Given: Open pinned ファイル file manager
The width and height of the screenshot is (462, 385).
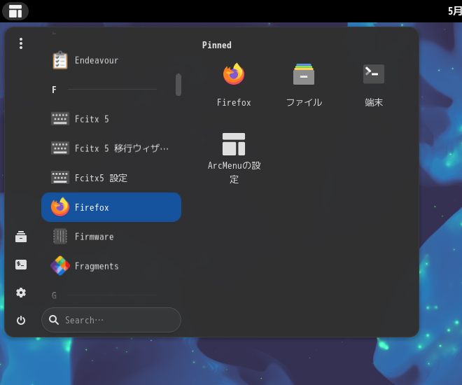Looking at the screenshot, I should point(304,85).
